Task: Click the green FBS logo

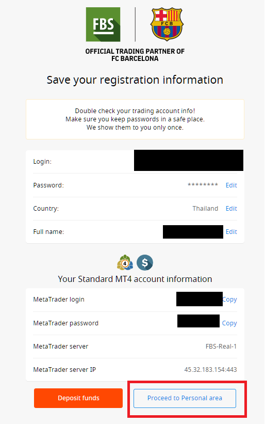Action: (x=103, y=24)
